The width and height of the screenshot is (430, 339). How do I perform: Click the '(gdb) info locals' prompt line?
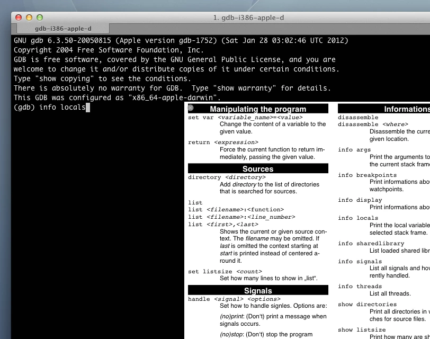52,107
